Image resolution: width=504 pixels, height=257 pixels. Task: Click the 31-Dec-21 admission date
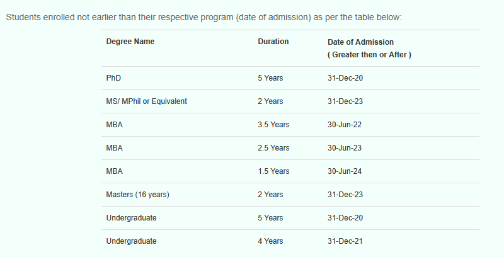point(345,241)
